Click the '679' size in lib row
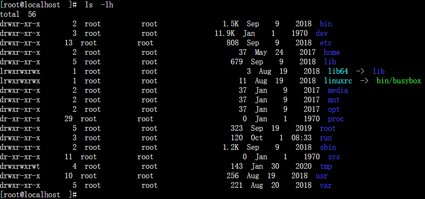This screenshot has width=425, height=199. [x=236, y=62]
